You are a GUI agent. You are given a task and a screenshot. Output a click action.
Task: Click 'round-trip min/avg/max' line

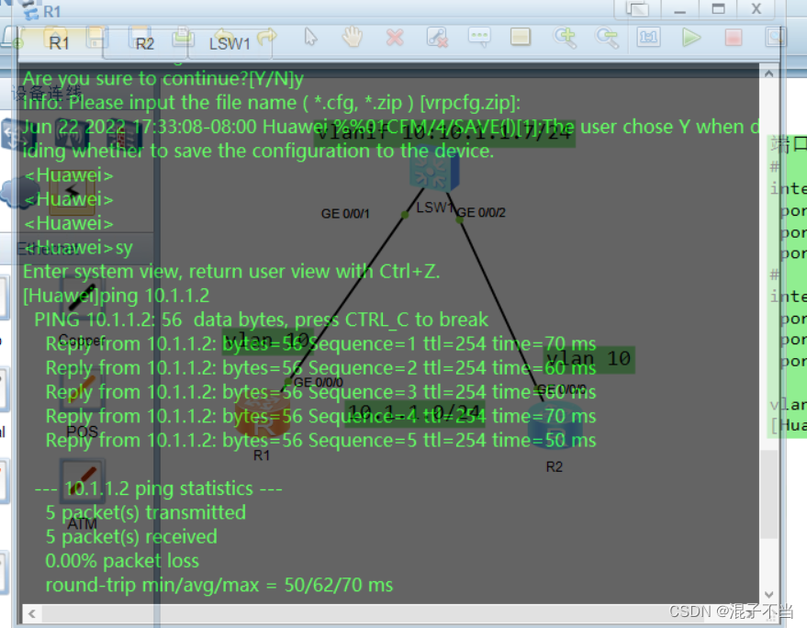(x=219, y=585)
